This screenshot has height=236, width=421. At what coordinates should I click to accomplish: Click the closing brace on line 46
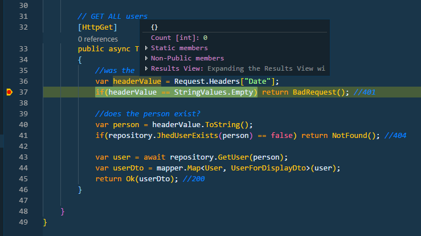coord(80,190)
